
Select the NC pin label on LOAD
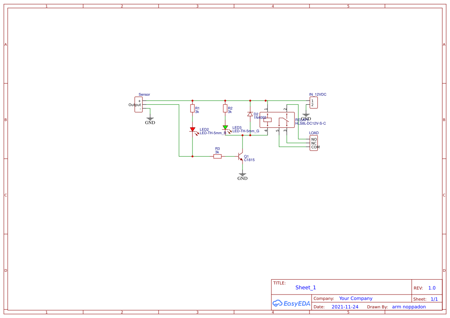314,143
